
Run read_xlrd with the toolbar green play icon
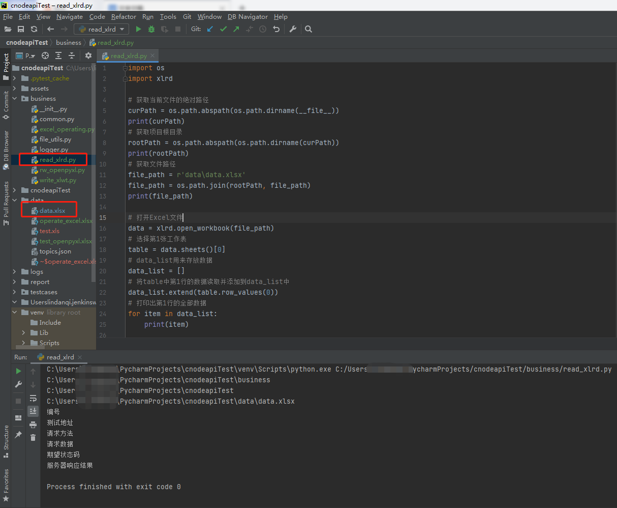coord(138,29)
